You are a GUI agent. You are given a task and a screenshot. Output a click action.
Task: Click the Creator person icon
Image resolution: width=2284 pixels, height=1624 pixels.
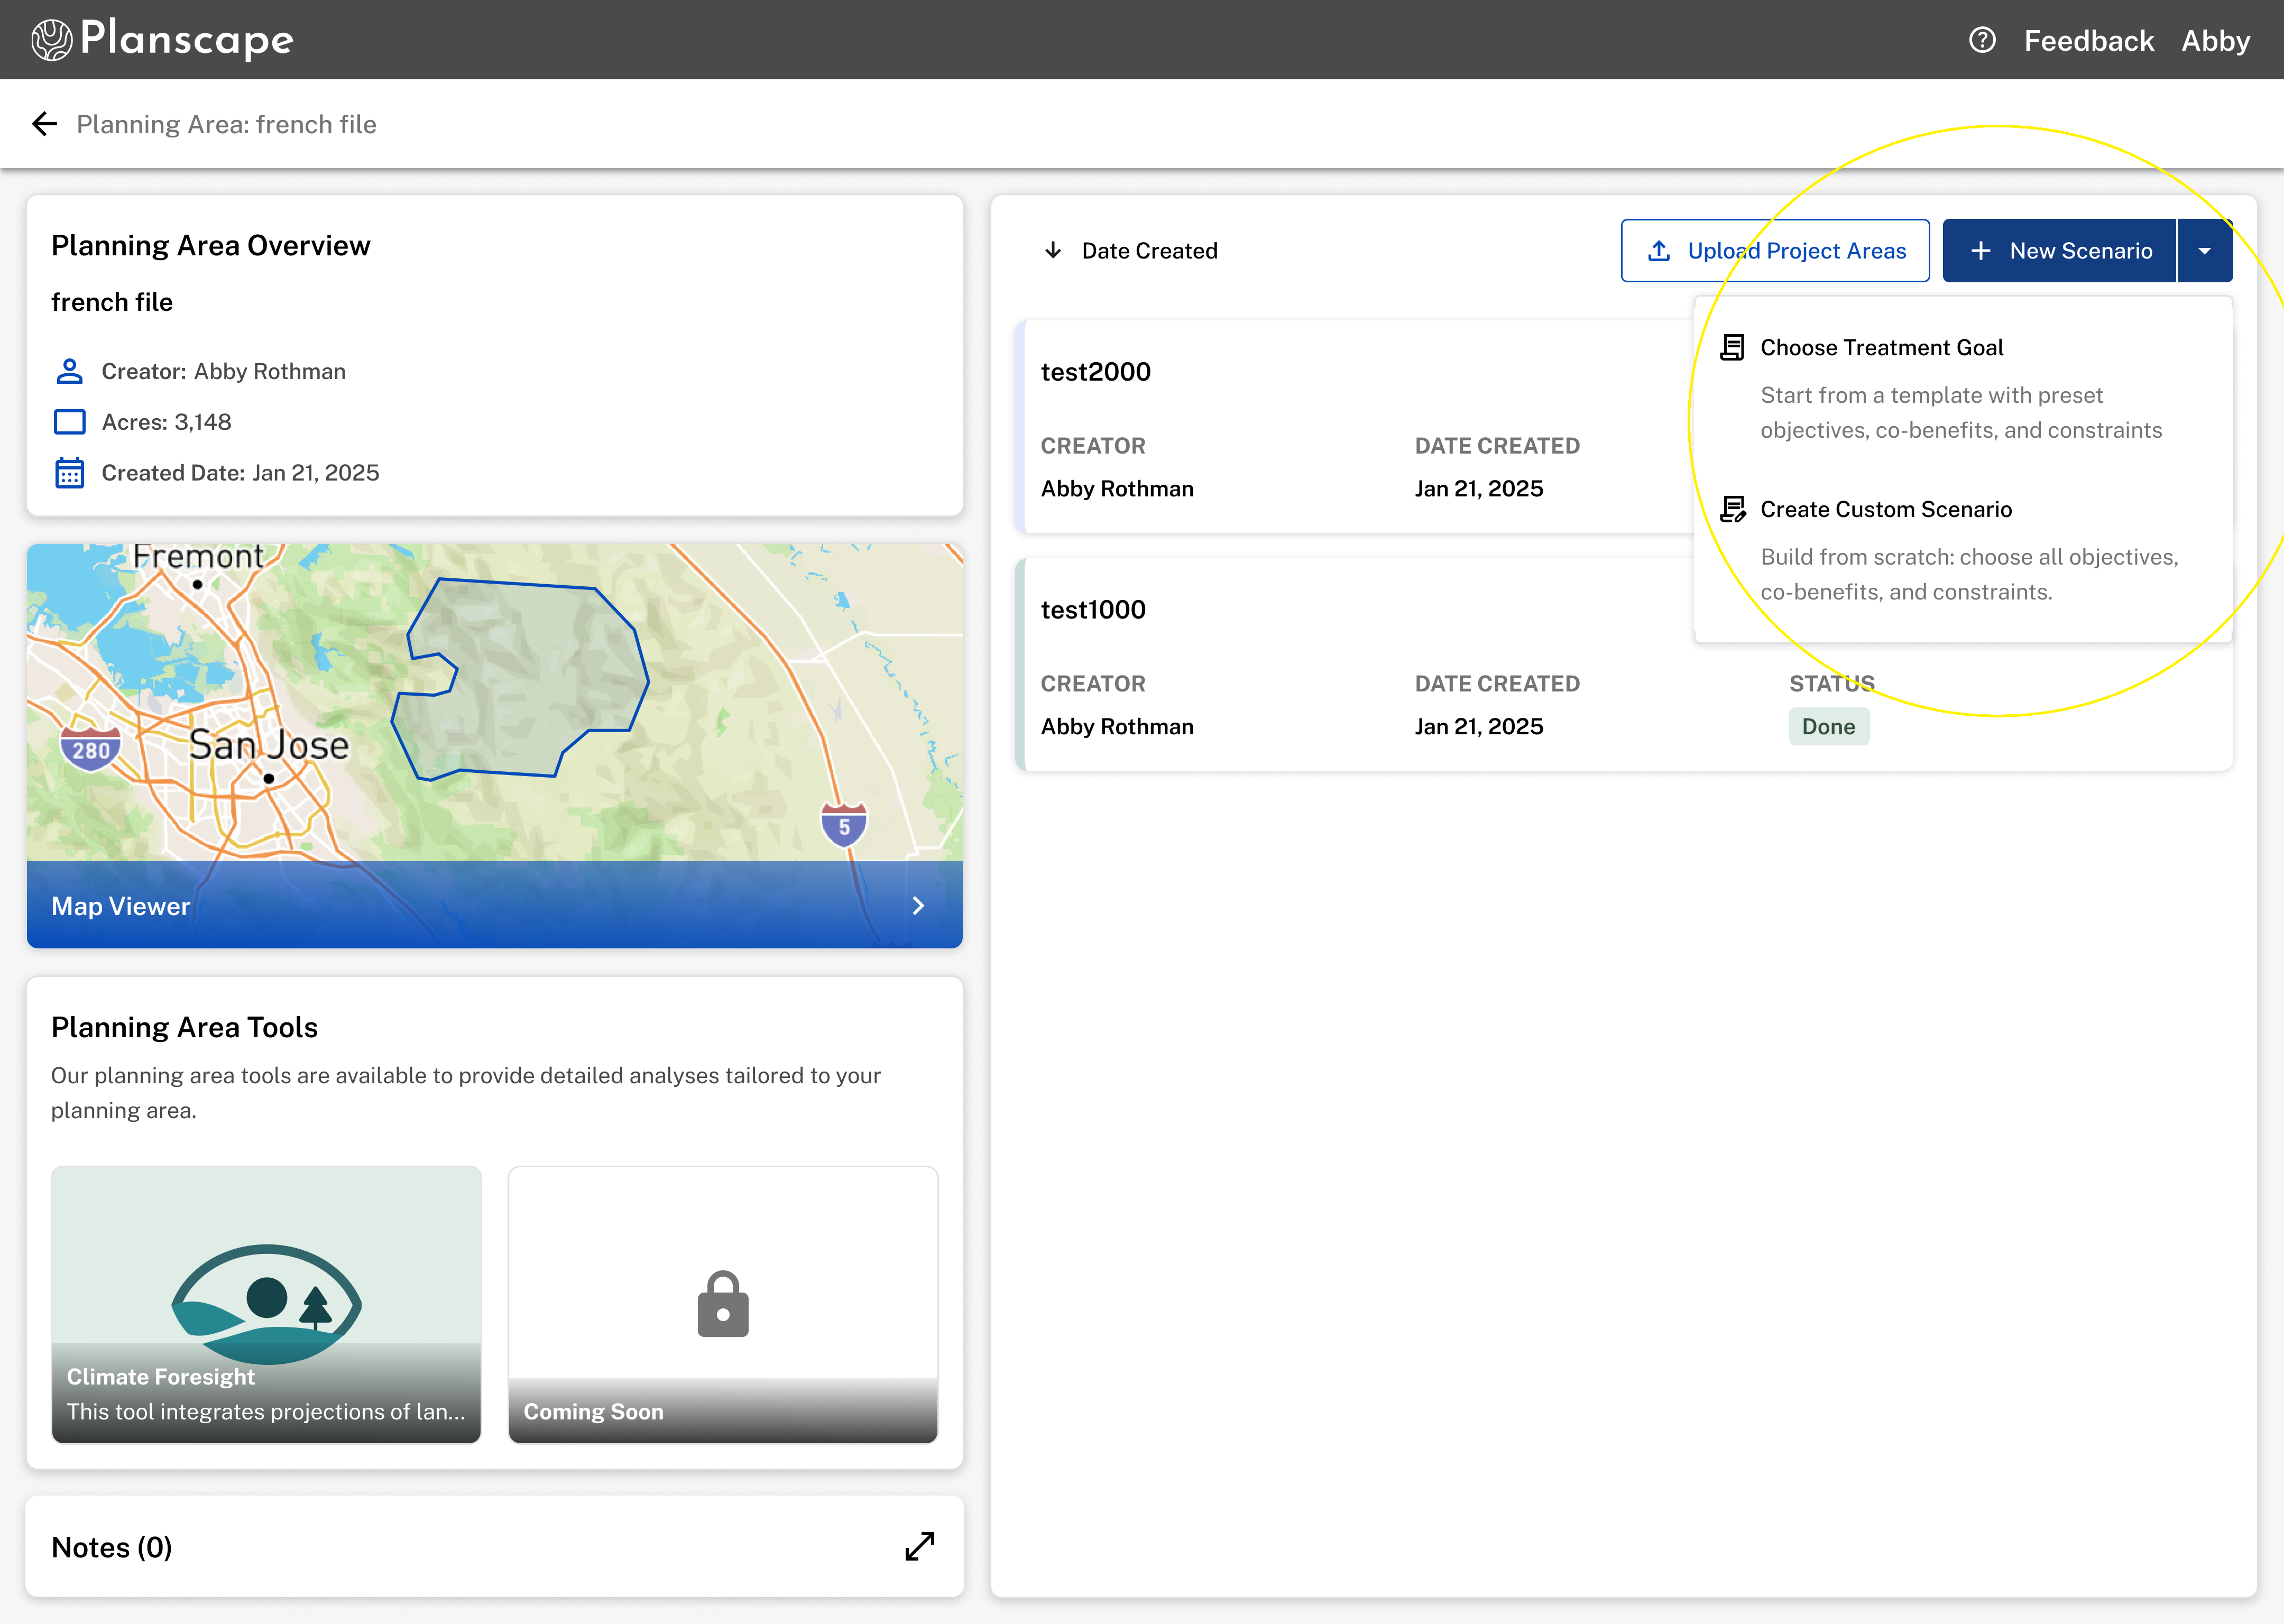tap(69, 371)
